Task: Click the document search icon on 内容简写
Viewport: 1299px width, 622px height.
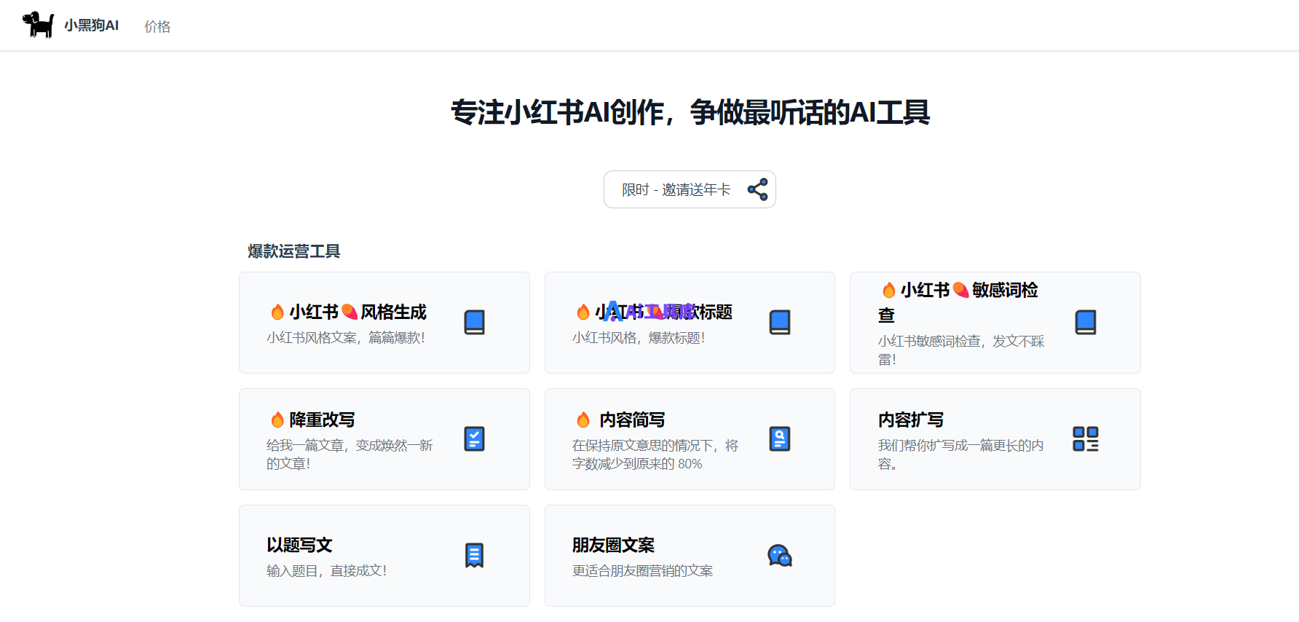Action: pyautogui.click(x=780, y=438)
